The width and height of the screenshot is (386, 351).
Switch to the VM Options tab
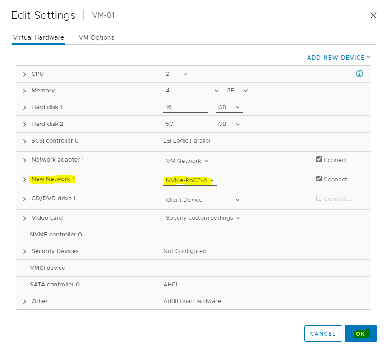(96, 37)
